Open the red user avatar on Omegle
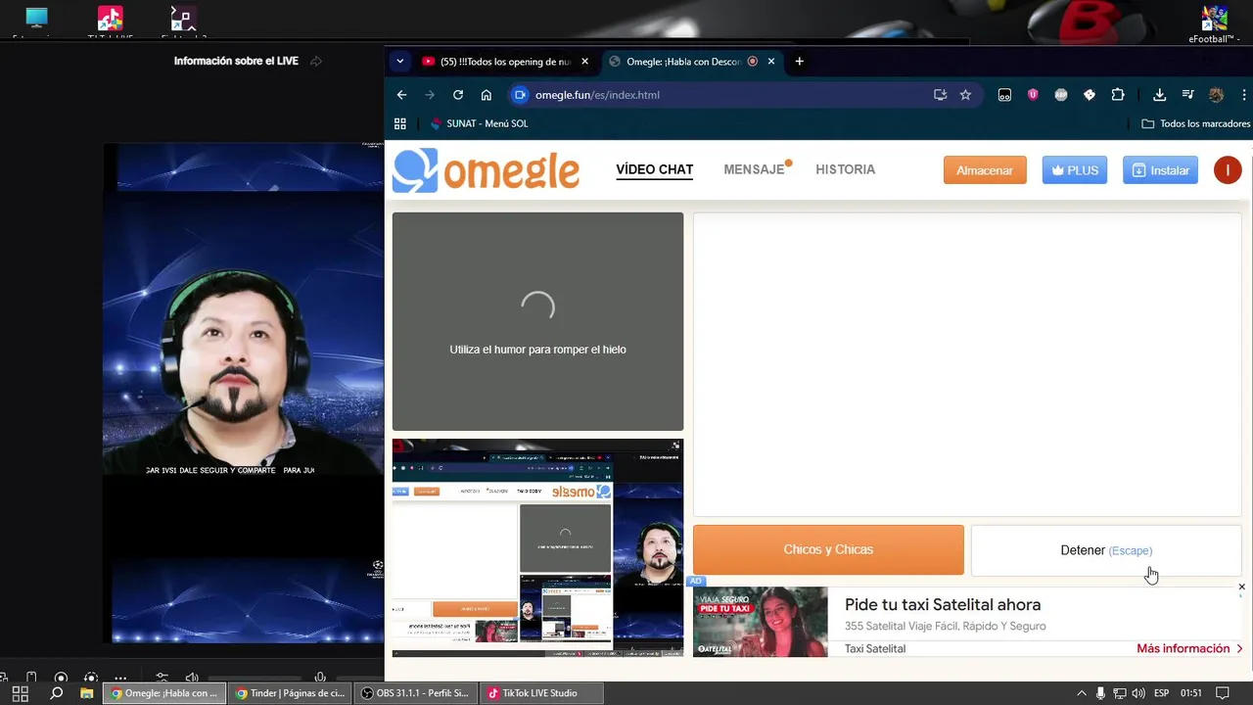 (x=1228, y=170)
